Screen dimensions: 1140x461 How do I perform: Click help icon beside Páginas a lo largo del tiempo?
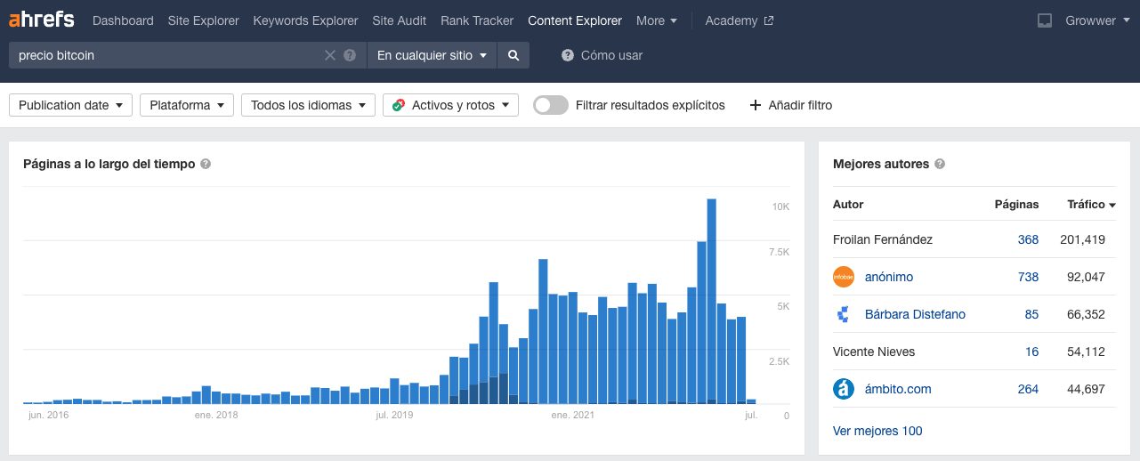click(x=206, y=165)
